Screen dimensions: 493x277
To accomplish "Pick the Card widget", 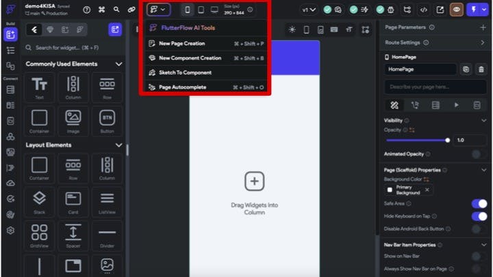I will tap(73, 202).
